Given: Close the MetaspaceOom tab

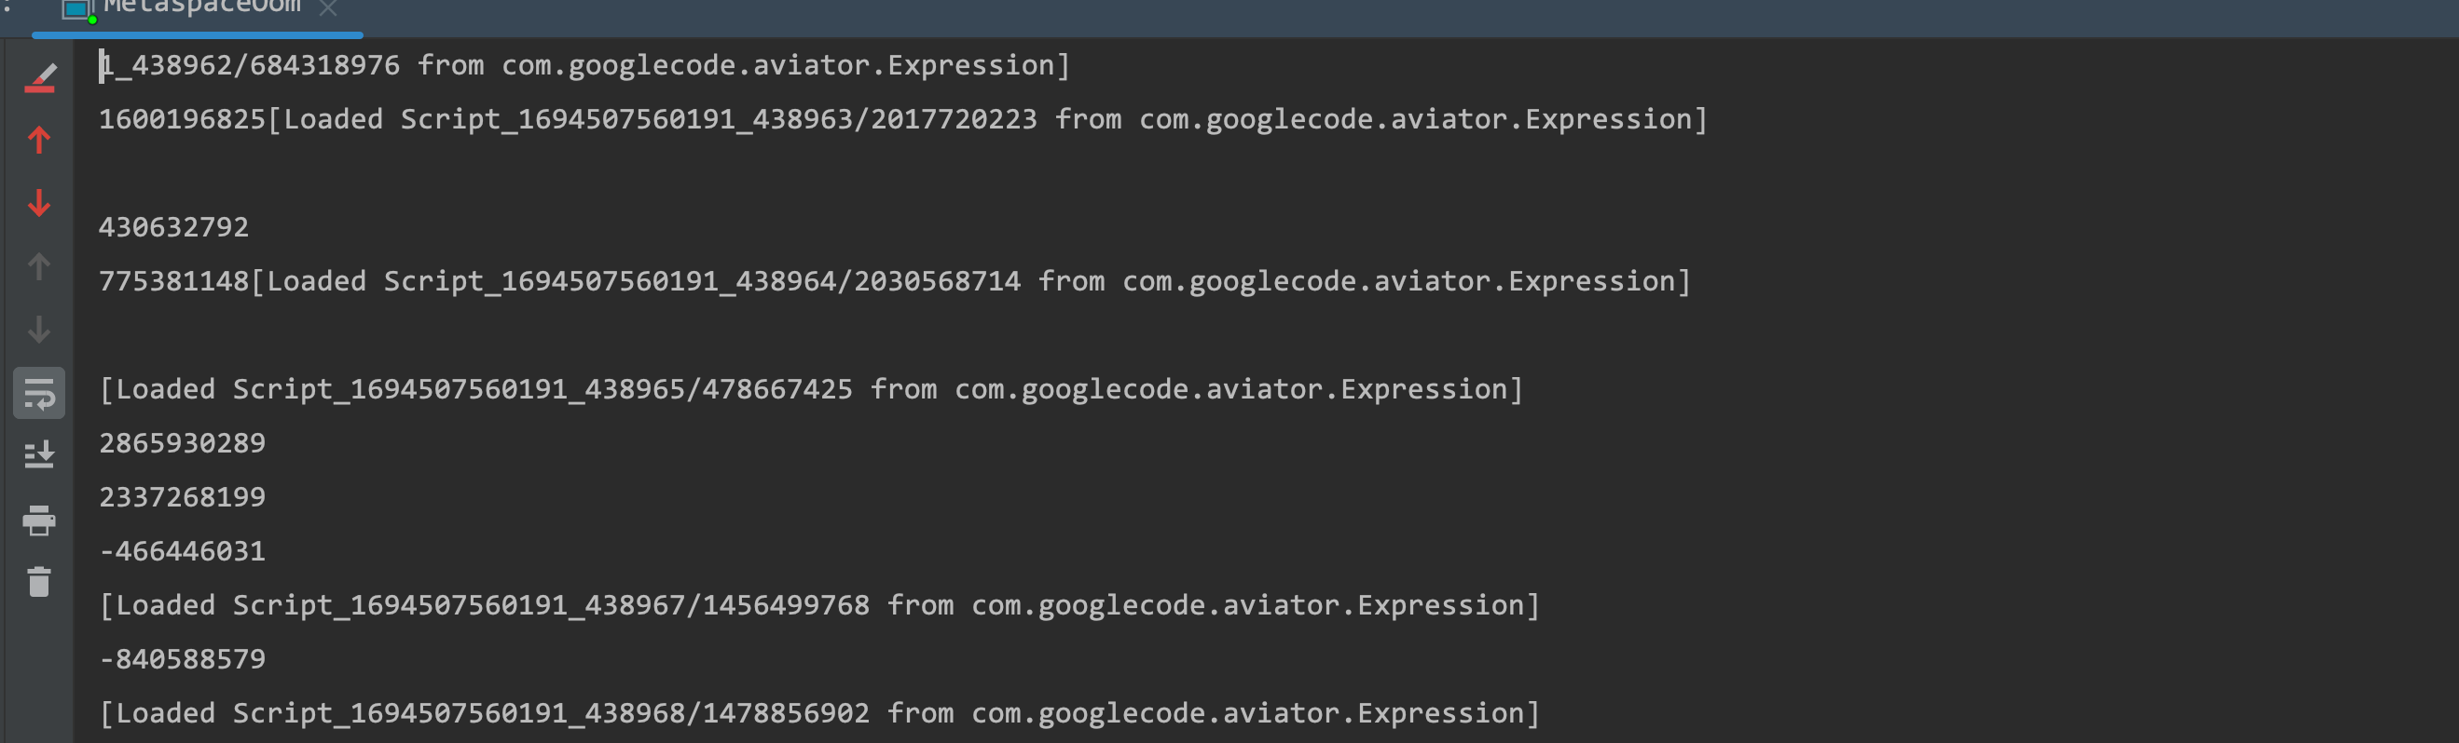Looking at the screenshot, I should [x=328, y=8].
